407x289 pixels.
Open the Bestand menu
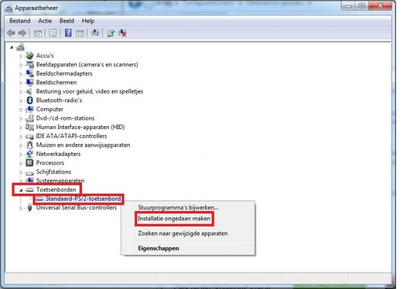[x=20, y=21]
